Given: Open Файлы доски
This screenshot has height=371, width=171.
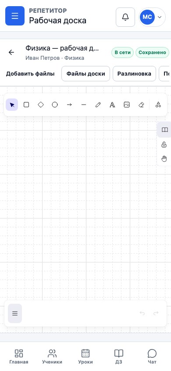Looking at the screenshot, I should 85,73.
